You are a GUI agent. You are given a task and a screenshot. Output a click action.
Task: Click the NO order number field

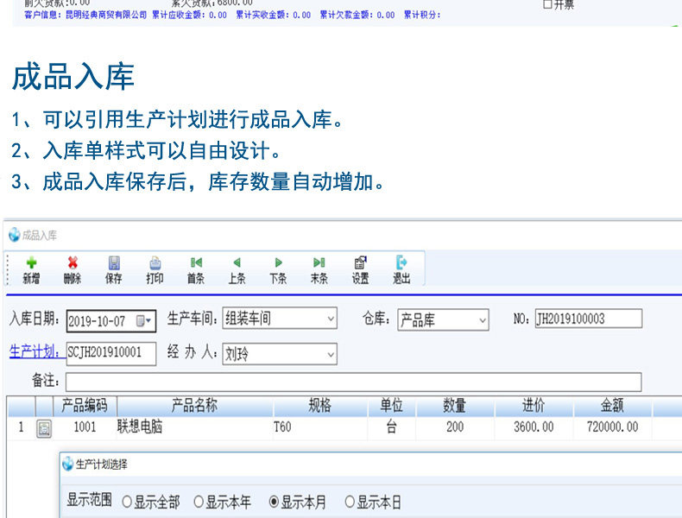click(x=589, y=319)
